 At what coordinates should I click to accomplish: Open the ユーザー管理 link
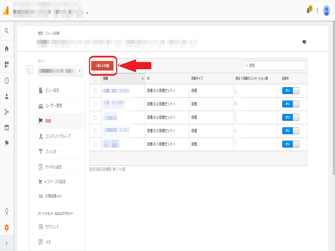coord(53,106)
